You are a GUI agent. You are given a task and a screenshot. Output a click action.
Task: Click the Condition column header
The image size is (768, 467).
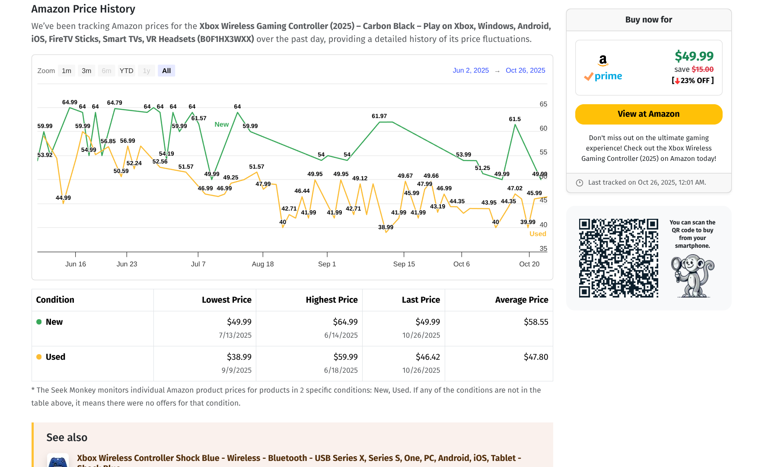[x=55, y=300]
